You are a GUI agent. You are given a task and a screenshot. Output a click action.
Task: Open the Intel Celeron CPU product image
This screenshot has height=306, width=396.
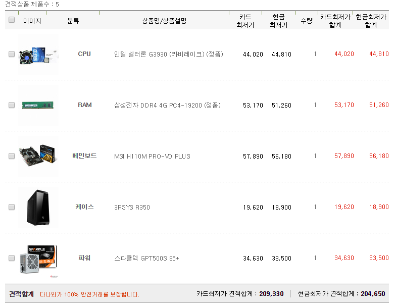[38, 55]
